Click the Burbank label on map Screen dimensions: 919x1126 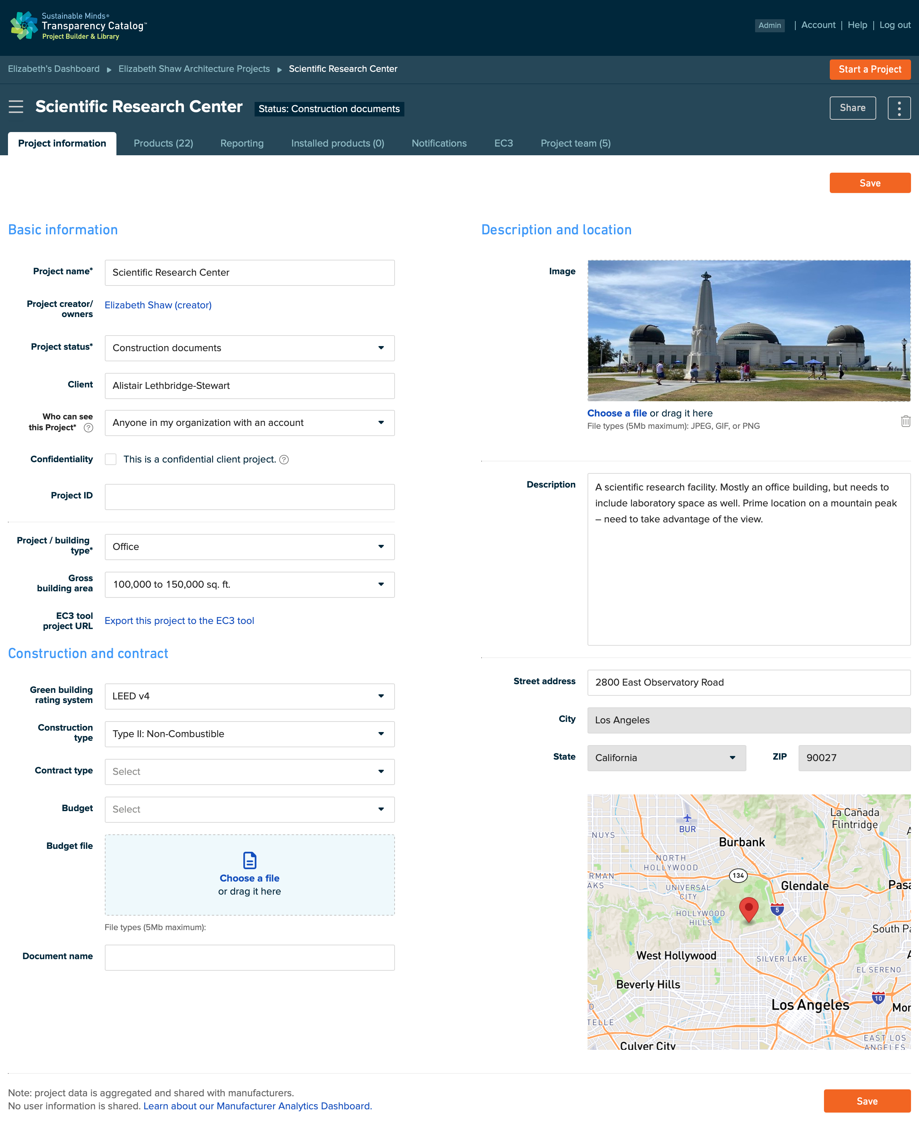tap(741, 842)
